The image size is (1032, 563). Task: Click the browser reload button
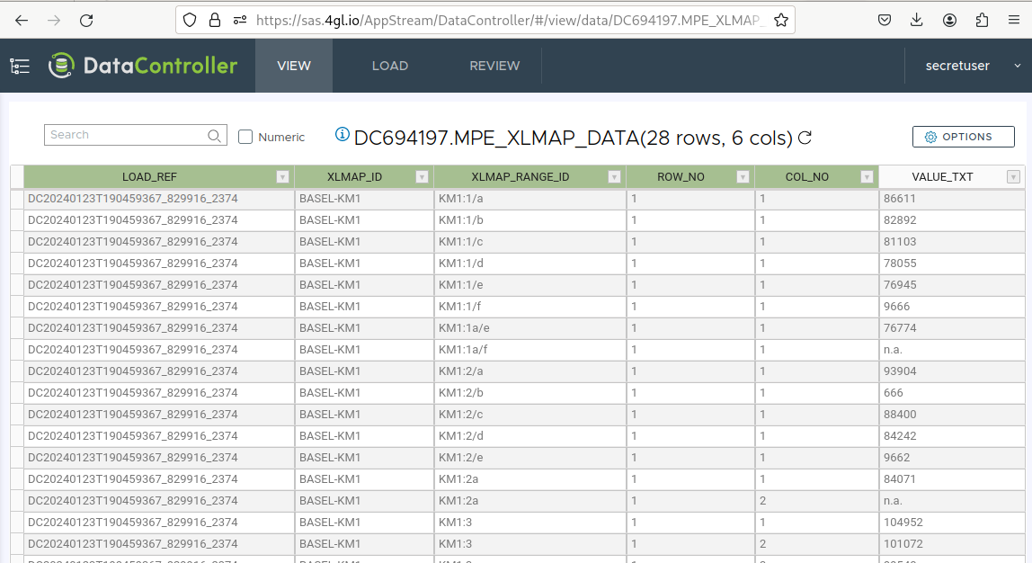[85, 20]
